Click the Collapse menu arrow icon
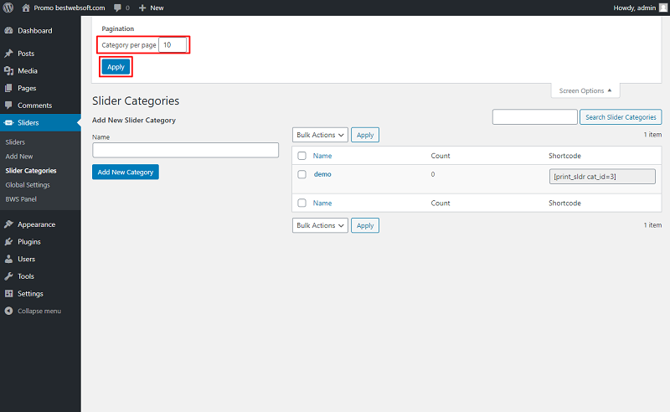 [8, 312]
